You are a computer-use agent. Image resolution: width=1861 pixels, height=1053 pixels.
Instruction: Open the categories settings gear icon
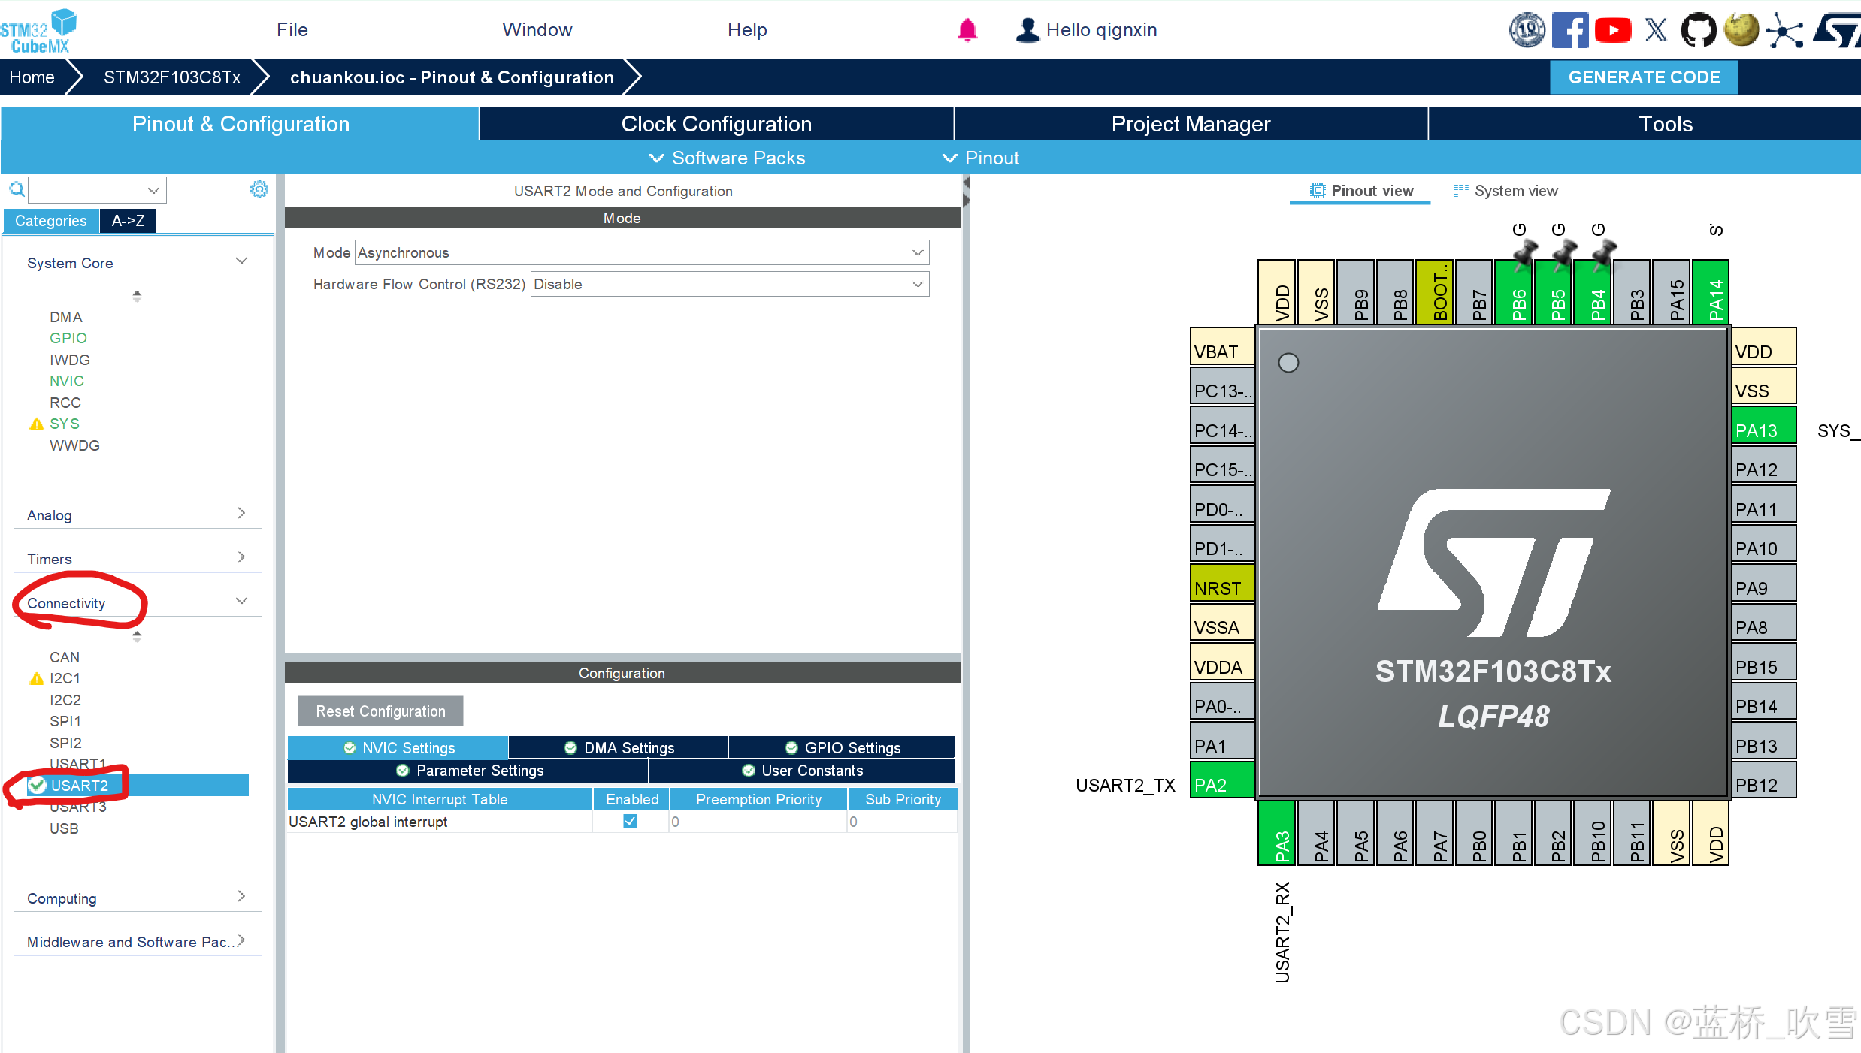click(x=259, y=189)
